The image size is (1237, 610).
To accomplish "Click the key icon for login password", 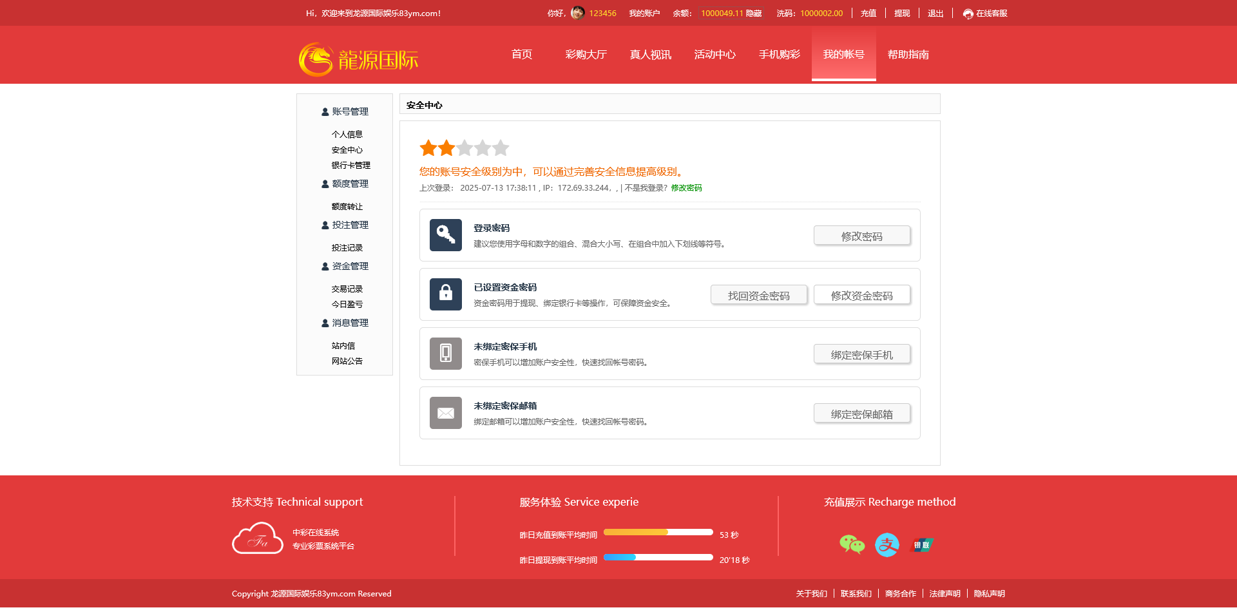I will click(446, 235).
